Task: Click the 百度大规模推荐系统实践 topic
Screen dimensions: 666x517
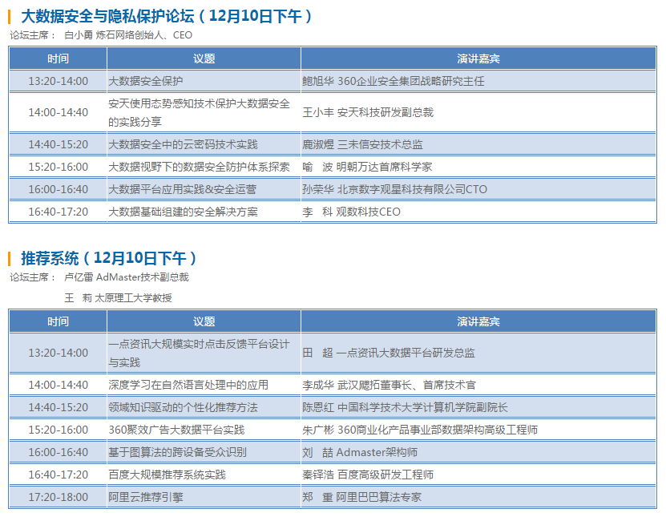Action: pyautogui.click(x=167, y=475)
